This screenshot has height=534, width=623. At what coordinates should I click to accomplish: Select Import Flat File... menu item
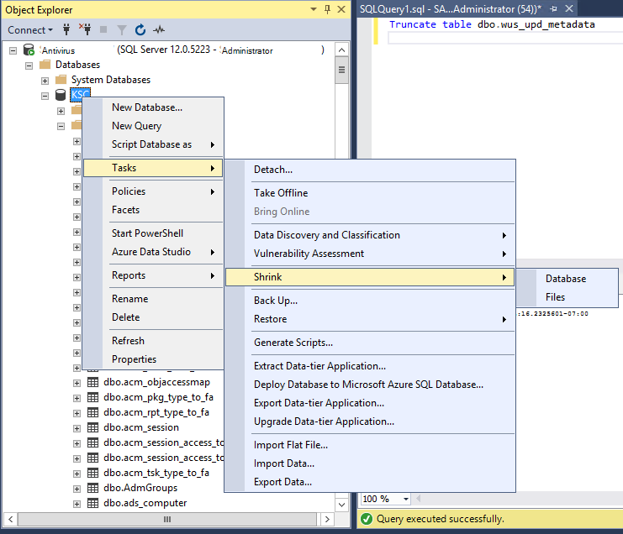[x=370, y=445]
